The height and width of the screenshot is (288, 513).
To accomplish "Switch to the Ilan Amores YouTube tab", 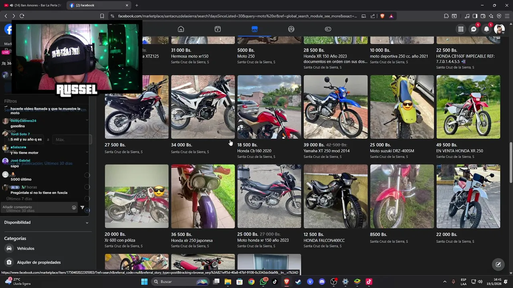I will pos(34,5).
